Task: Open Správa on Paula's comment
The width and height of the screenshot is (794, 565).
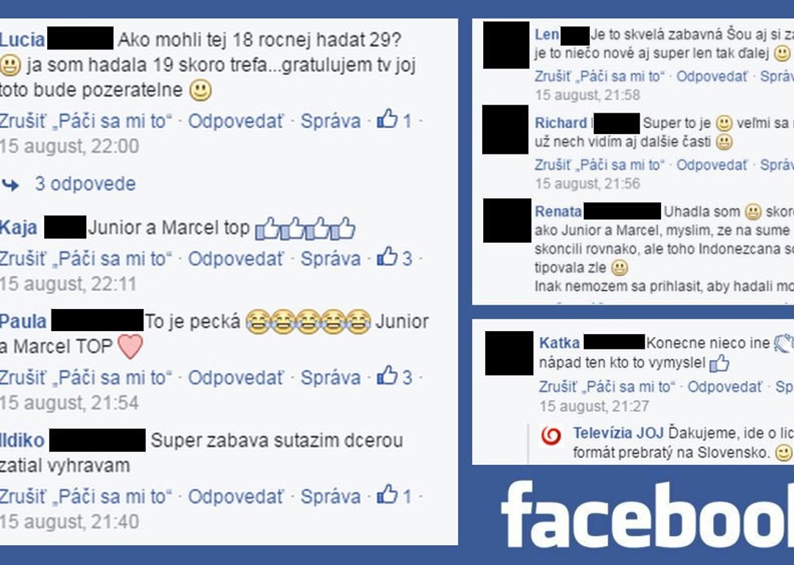Action: click(331, 377)
